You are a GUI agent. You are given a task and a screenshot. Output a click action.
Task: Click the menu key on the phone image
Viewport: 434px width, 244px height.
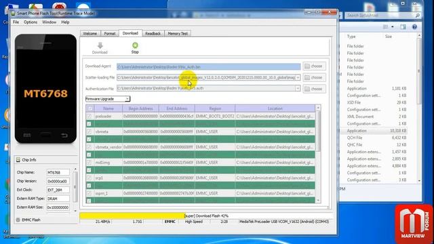[27, 136]
